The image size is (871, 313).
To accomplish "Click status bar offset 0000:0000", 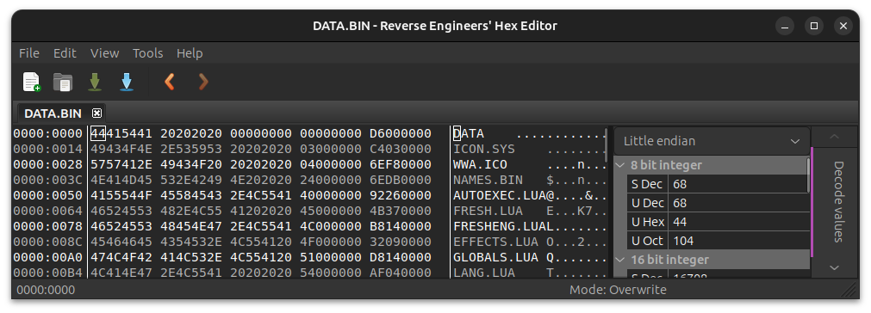I will coord(46,290).
